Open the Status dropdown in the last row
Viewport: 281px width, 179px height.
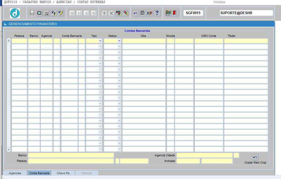[x=119, y=149]
